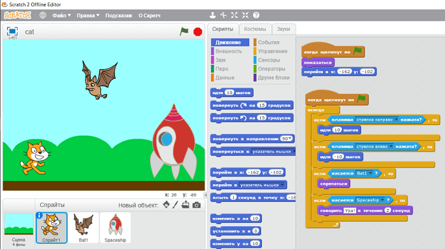Click the всегда loop block
445x249 pixels.
point(316,110)
